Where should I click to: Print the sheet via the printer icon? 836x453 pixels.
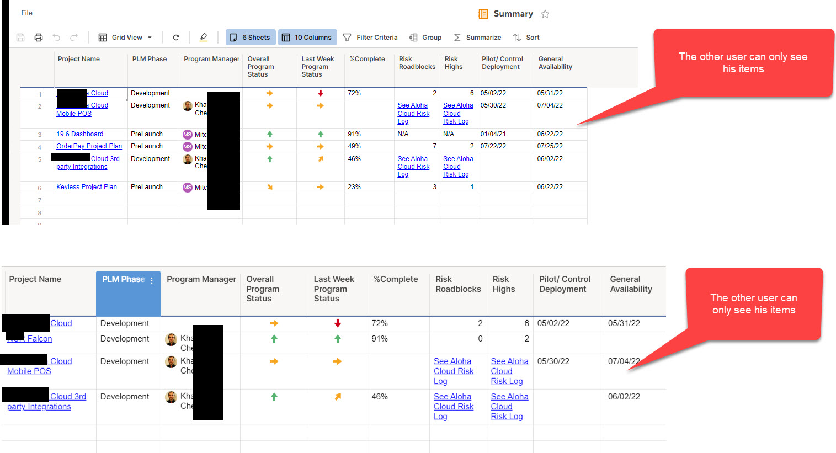(x=38, y=37)
